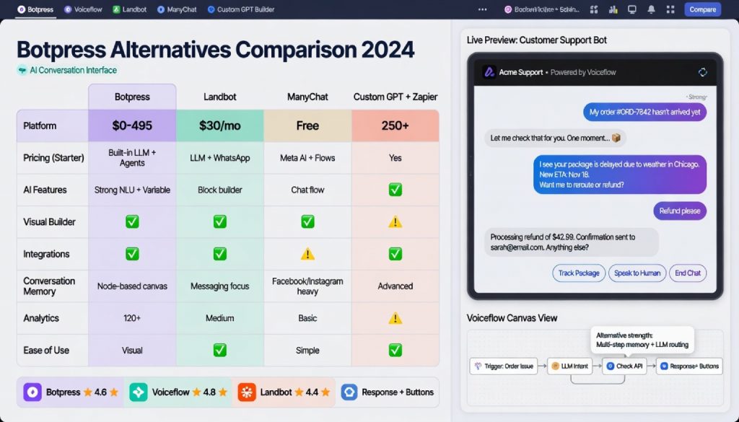Click the Check API canvas node

pos(624,366)
